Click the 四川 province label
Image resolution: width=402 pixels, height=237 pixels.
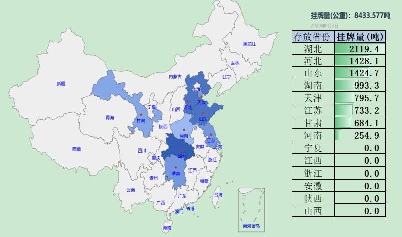coord(142,151)
